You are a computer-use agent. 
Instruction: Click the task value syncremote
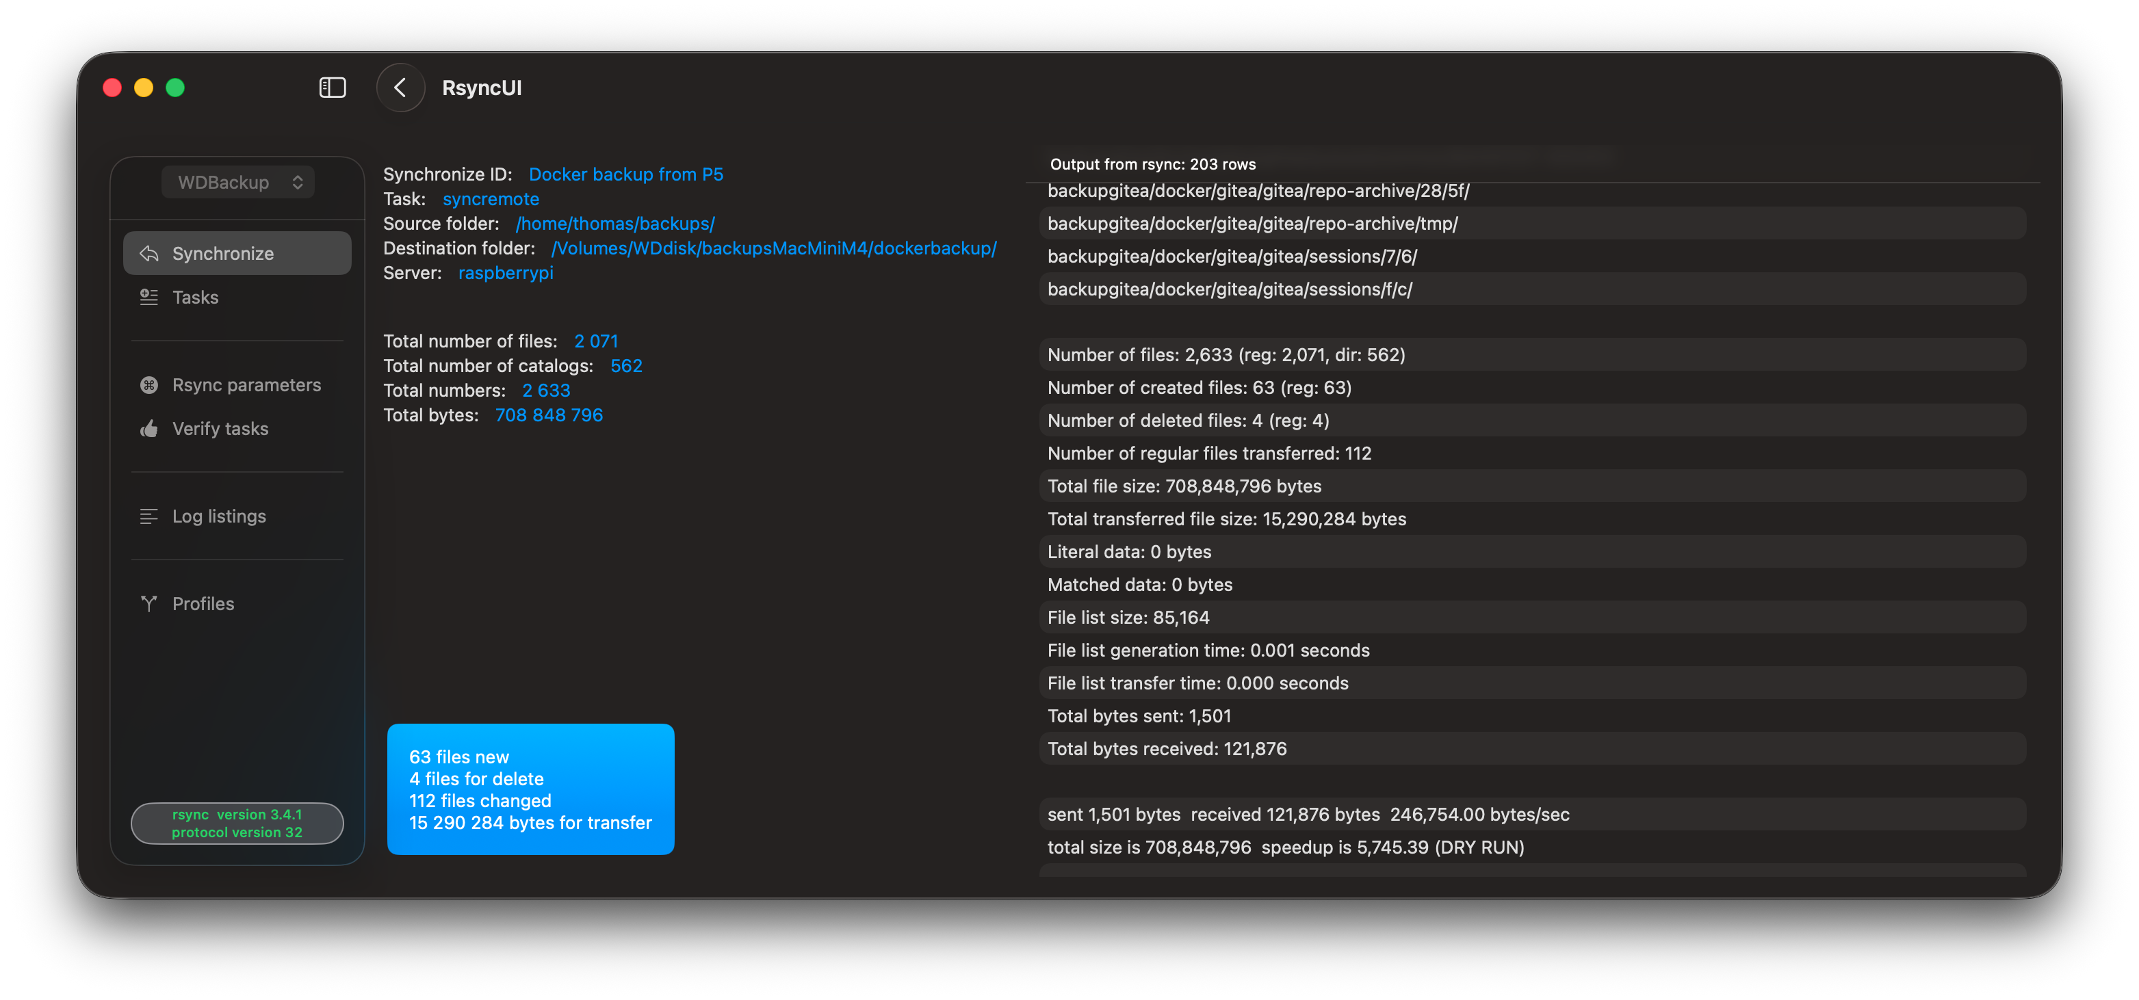click(x=491, y=199)
